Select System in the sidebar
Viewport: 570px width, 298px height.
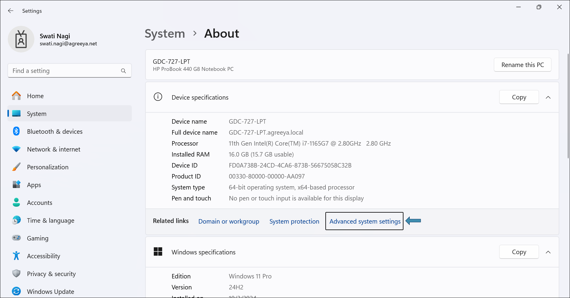69,114
